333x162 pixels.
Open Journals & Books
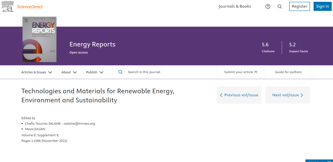coord(235,6)
